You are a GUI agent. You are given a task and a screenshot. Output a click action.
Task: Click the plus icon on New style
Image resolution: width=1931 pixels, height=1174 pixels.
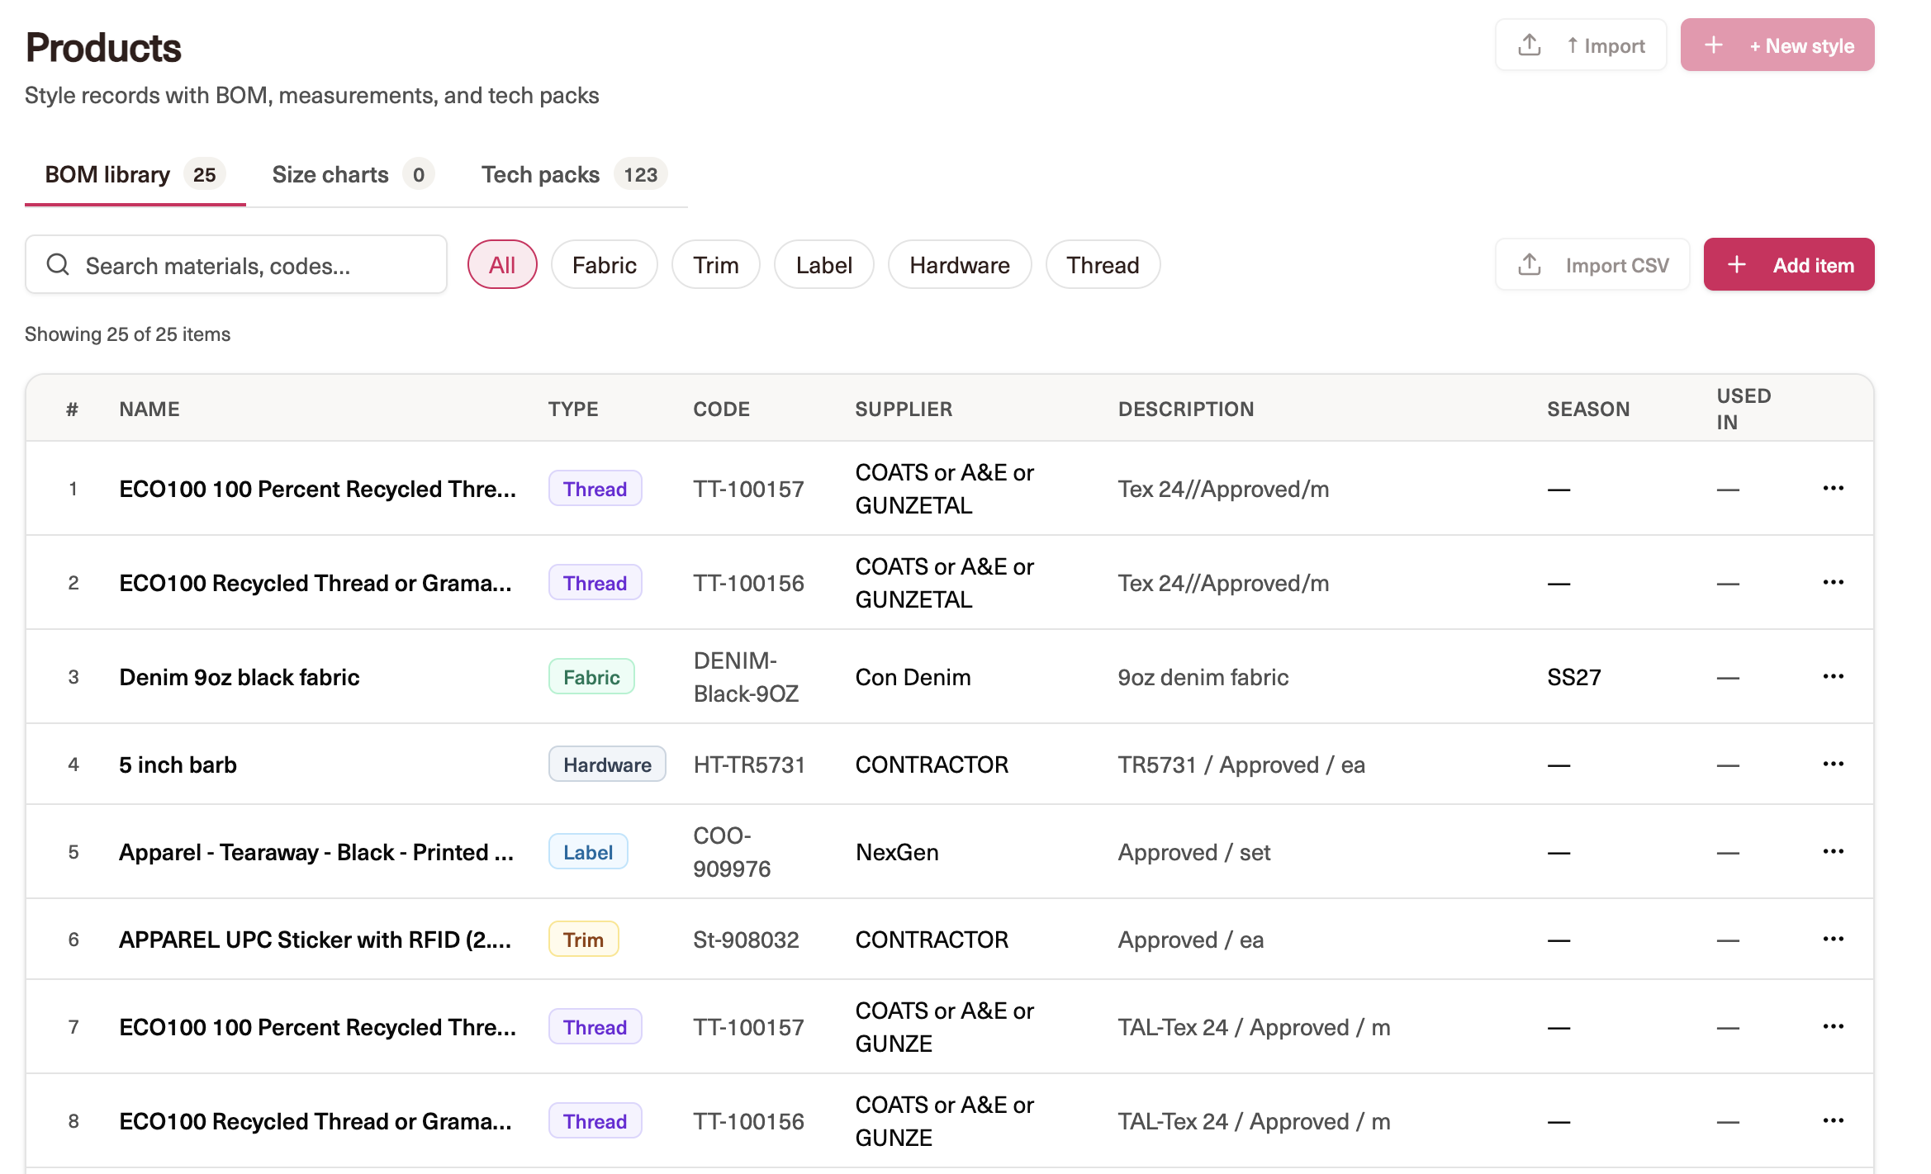[1714, 45]
